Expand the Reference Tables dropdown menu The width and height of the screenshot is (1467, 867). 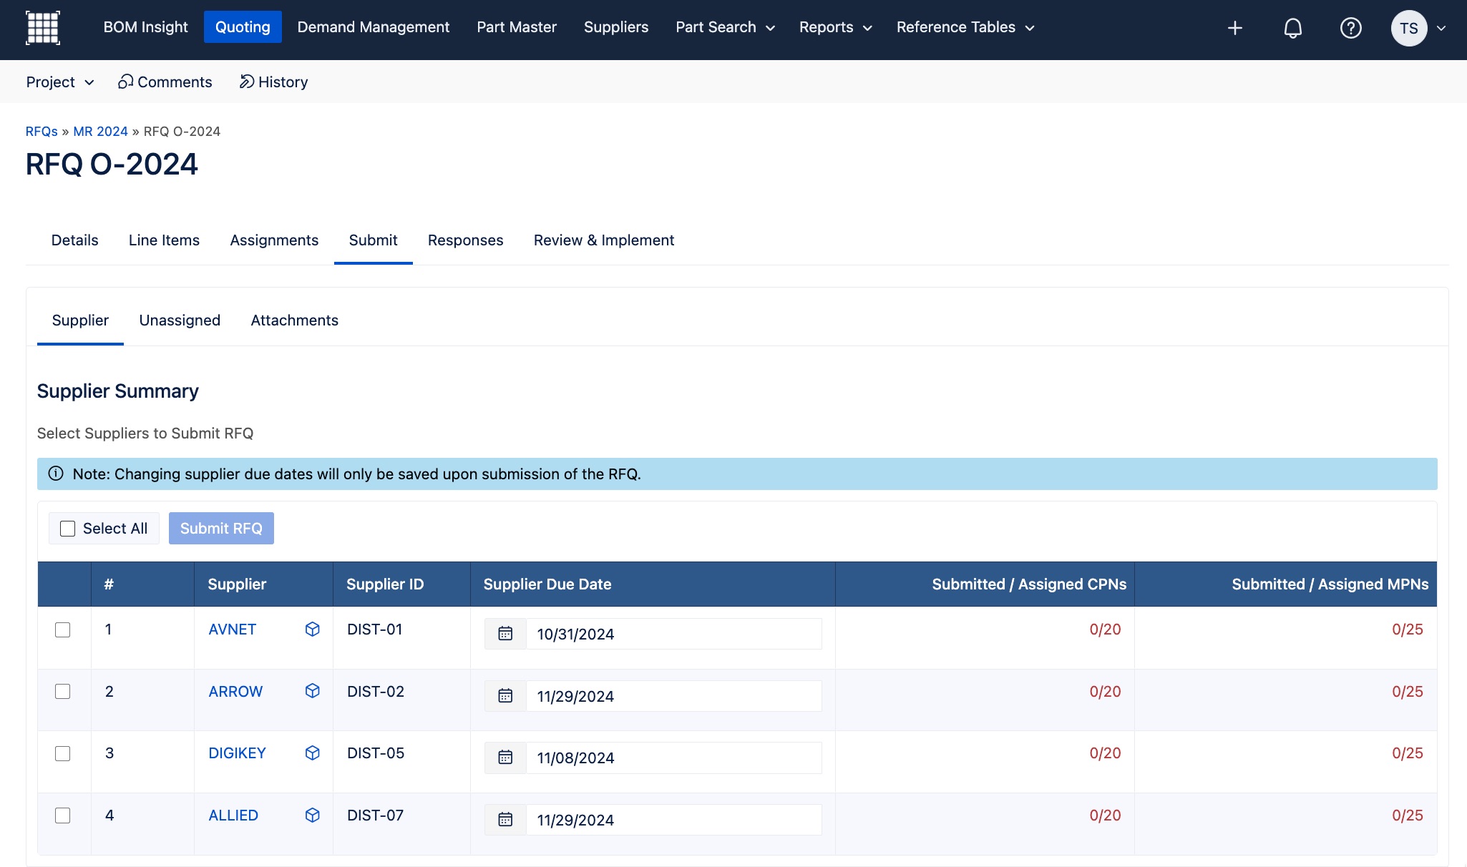pyautogui.click(x=965, y=27)
